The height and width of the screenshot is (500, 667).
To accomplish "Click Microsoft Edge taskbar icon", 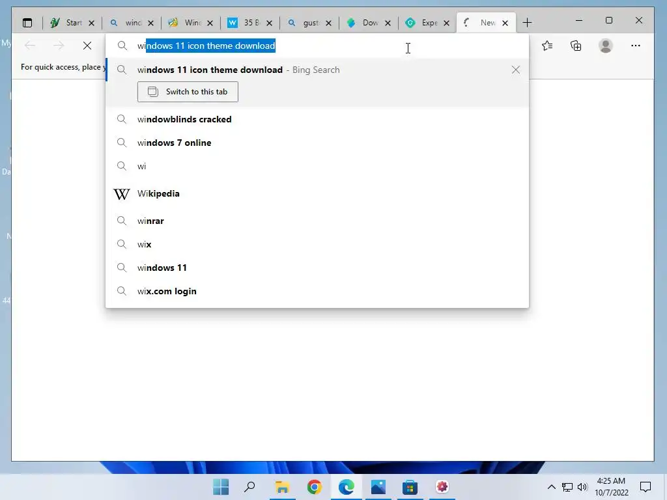I will tap(347, 487).
